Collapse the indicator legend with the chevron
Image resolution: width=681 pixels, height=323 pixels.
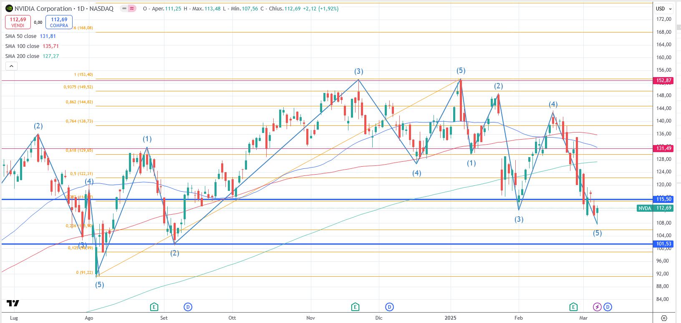click(11, 66)
